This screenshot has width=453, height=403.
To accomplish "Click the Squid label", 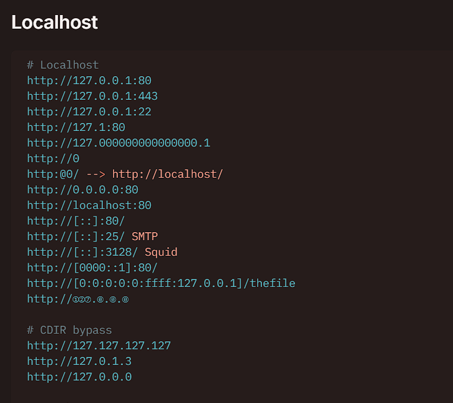I will click(161, 252).
